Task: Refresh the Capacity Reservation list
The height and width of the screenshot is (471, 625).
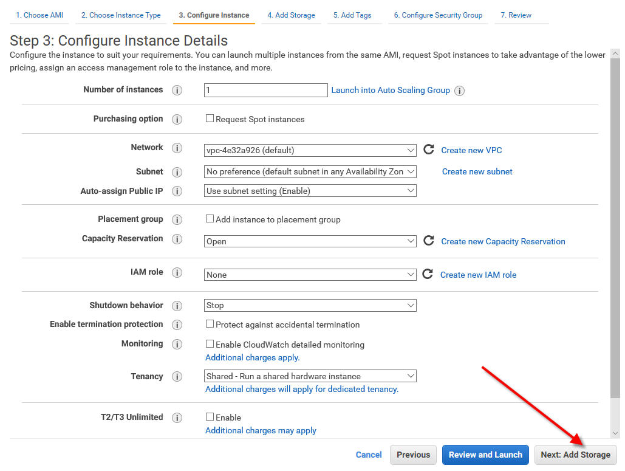Action: pyautogui.click(x=429, y=241)
